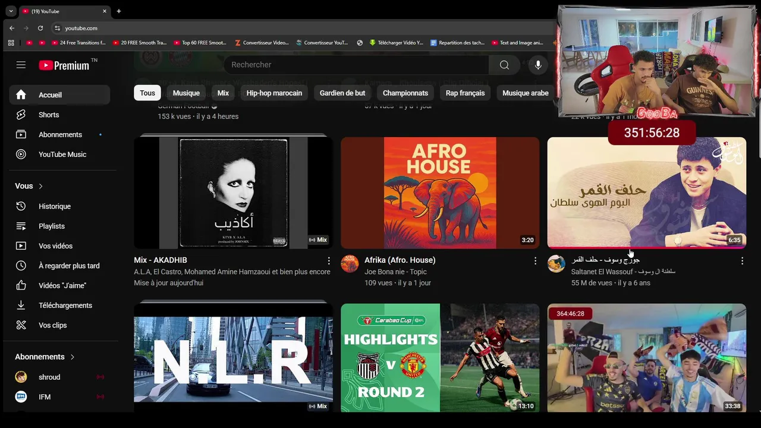Open the Joe Bona nie - Topic channel link
Screen dimensions: 761x428
tap(395, 272)
